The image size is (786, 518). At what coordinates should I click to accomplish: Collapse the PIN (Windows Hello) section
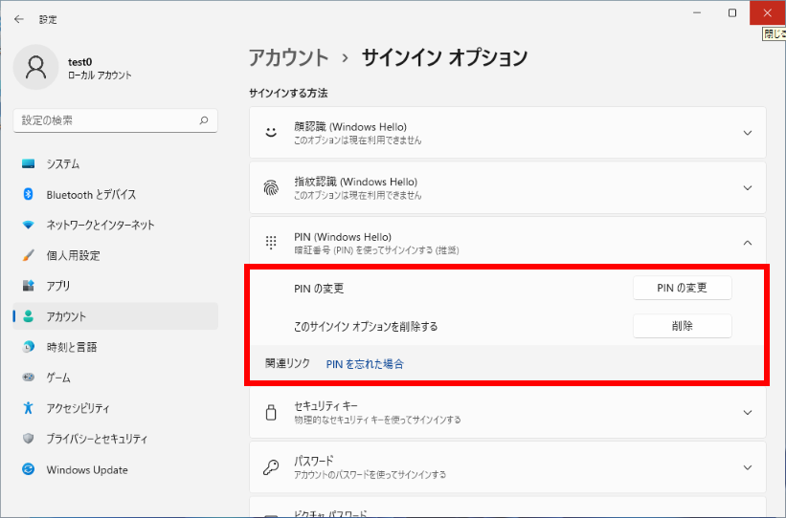pos(748,244)
